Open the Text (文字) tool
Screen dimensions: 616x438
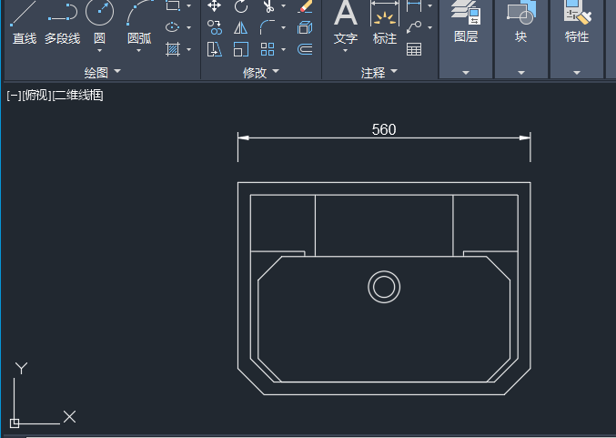click(x=346, y=15)
